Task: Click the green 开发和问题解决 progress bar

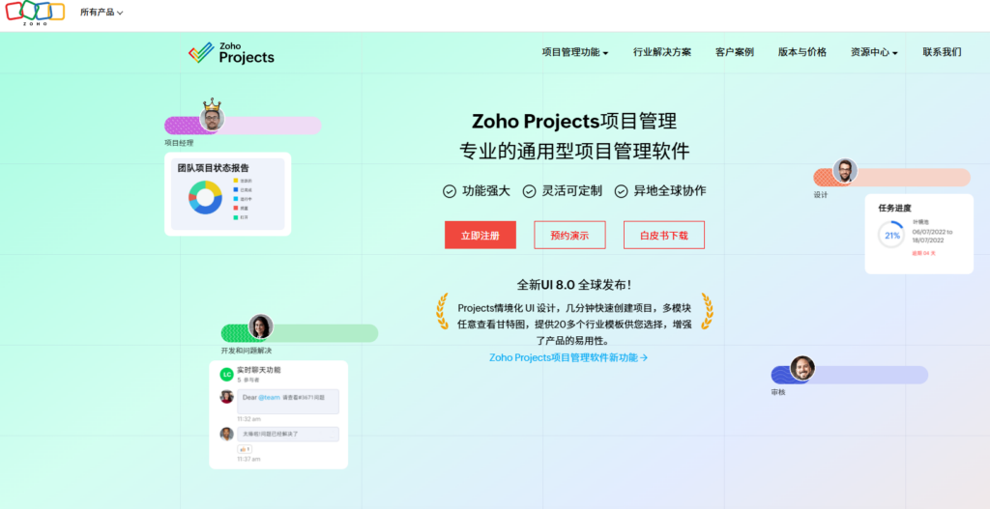Action: click(300, 333)
